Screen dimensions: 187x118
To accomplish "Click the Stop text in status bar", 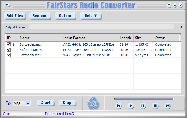I will [x=7, y=114].
